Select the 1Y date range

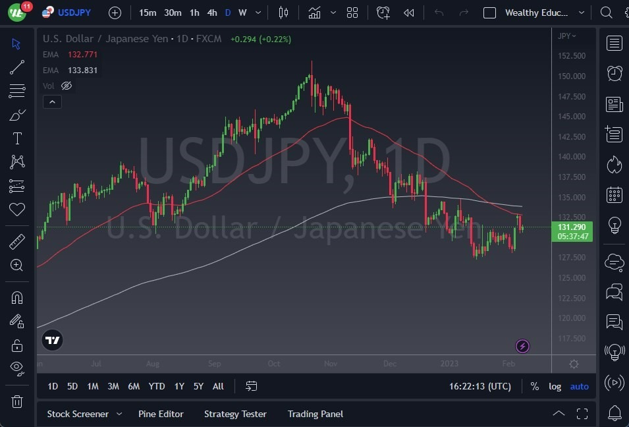[x=178, y=386]
